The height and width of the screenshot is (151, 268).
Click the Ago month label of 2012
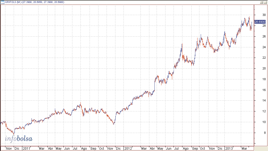(x=186, y=148)
